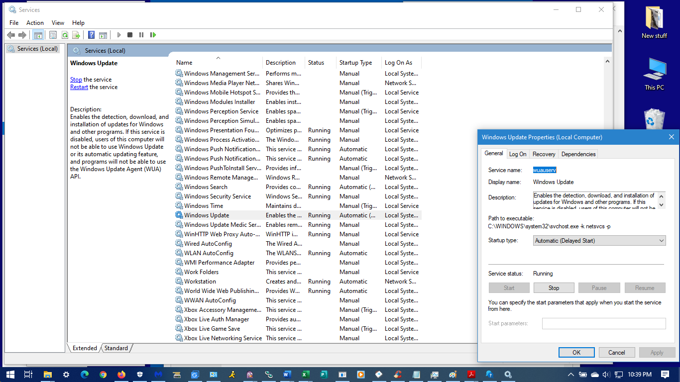This screenshot has height=382, width=680.
Task: Open the View menu
Action: (x=58, y=23)
